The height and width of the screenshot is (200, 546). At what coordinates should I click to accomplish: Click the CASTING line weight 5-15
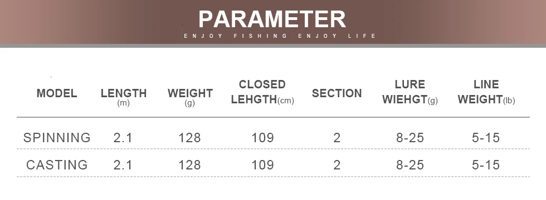[486, 165]
